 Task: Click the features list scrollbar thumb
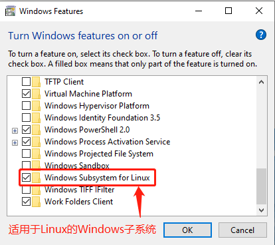click(261, 186)
